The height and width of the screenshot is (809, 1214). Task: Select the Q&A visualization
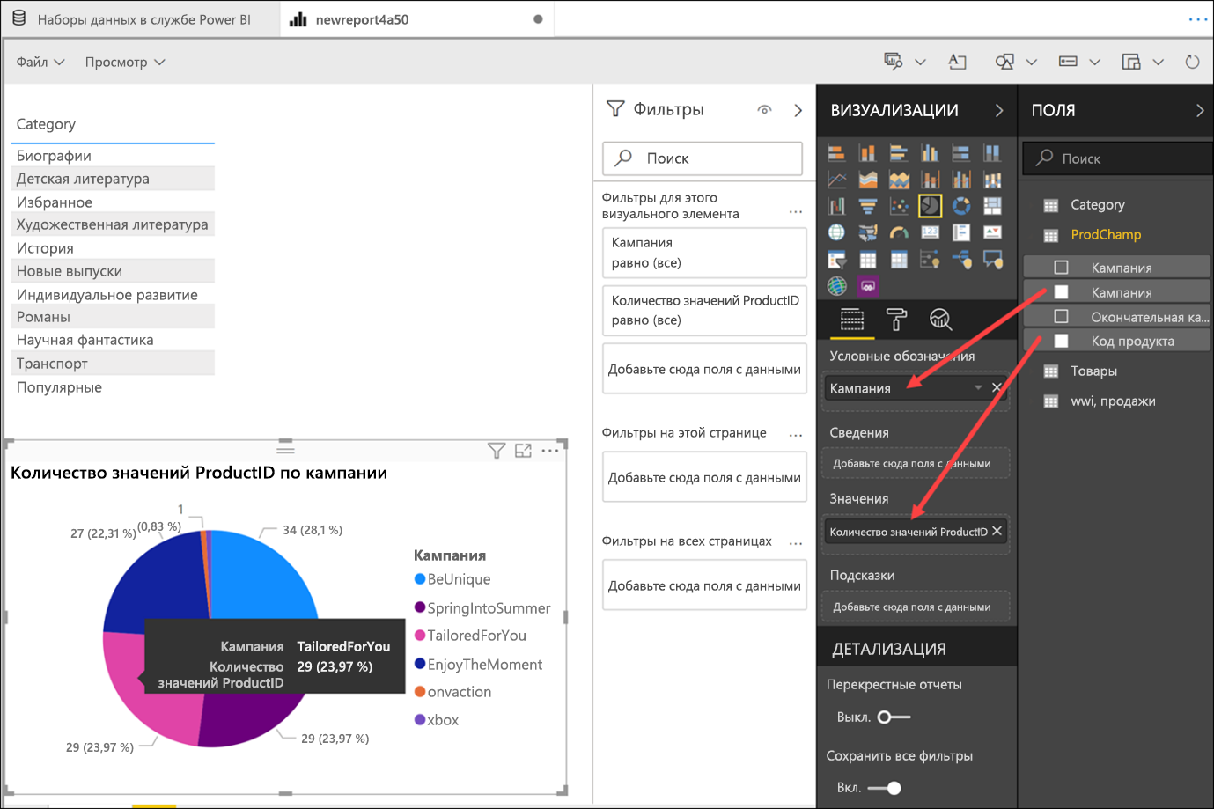click(x=992, y=260)
